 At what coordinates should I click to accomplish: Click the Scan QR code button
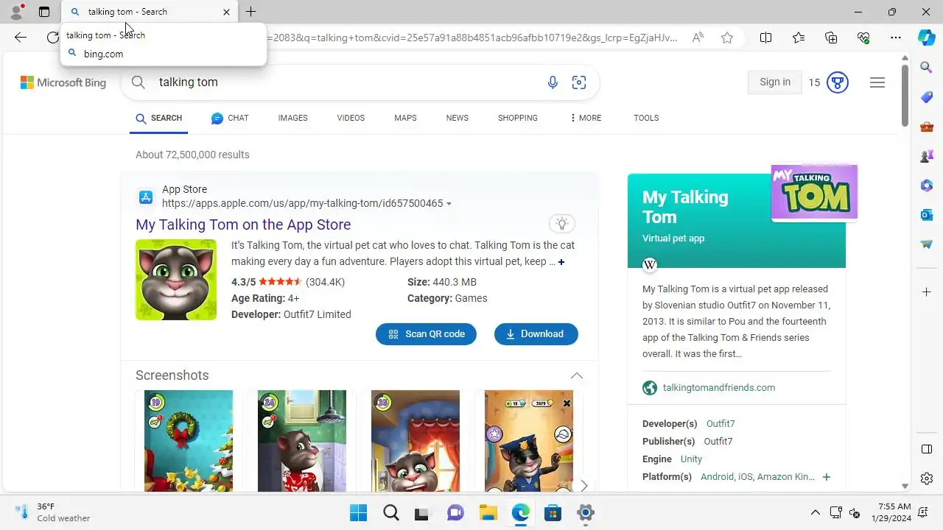pyautogui.click(x=426, y=334)
